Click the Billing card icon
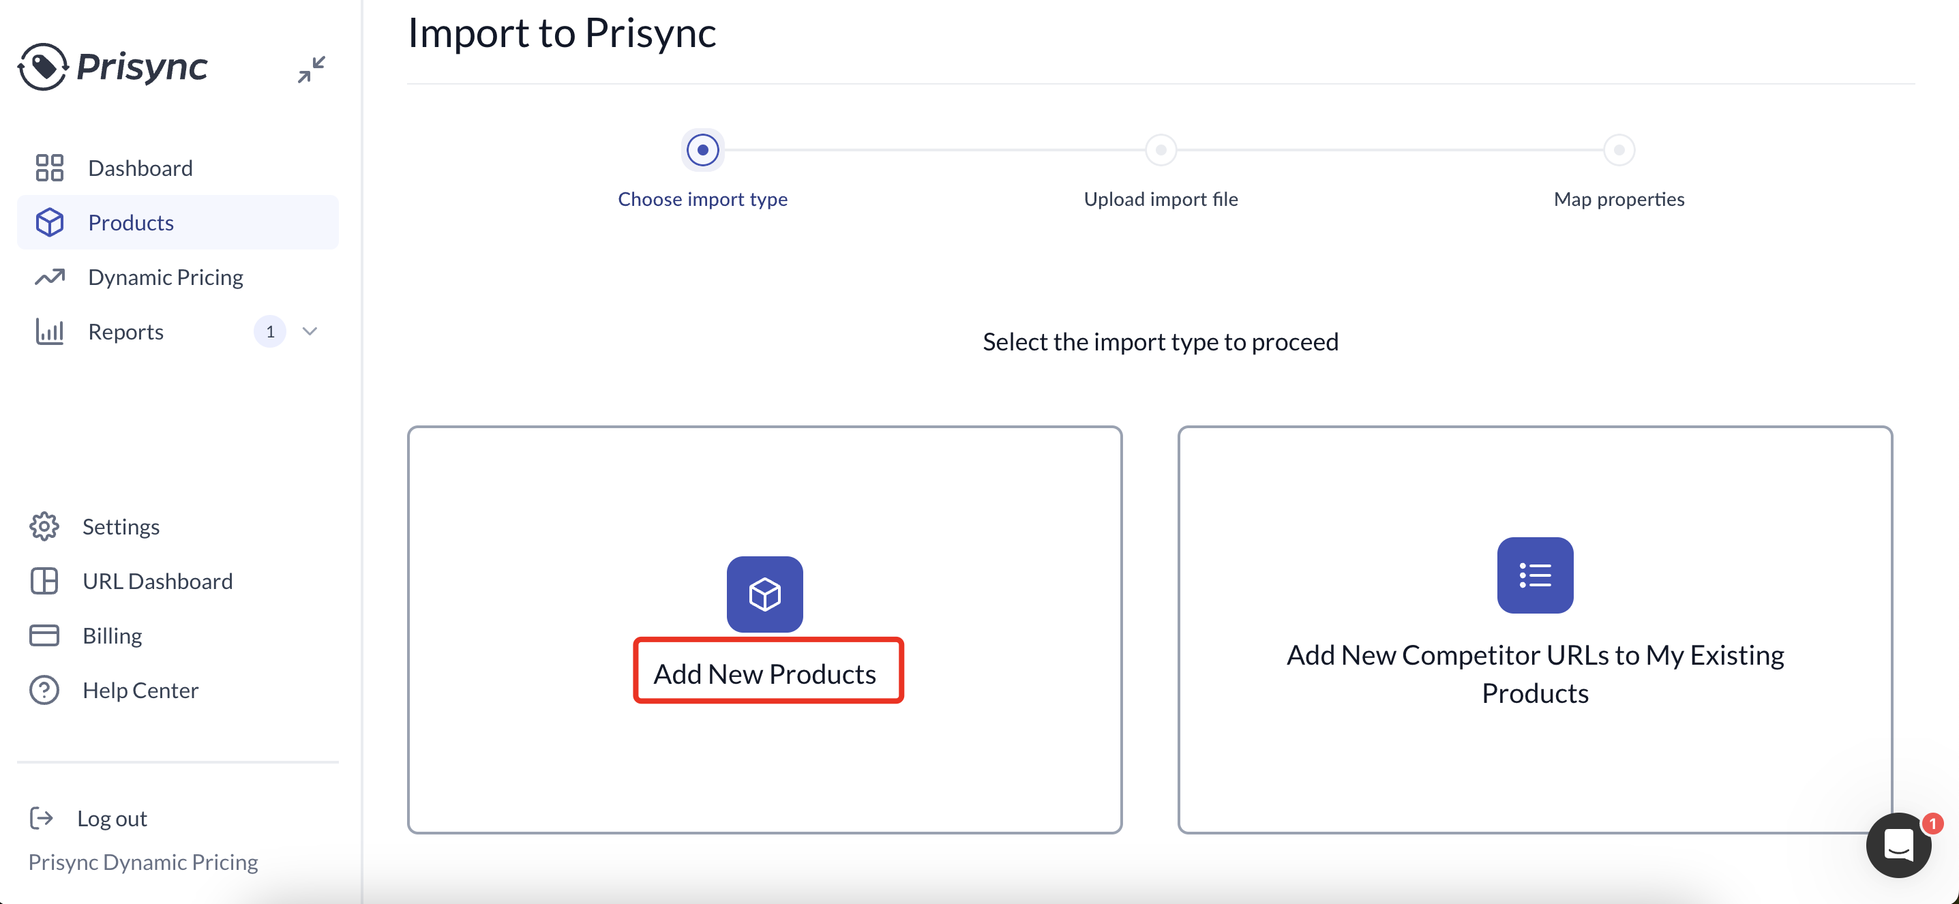 [x=44, y=635]
